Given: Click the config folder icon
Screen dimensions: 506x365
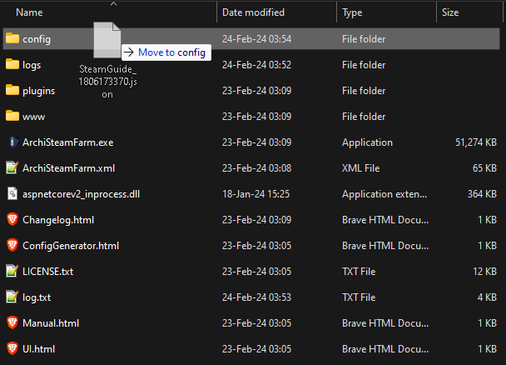Looking at the screenshot, I should pos(12,38).
